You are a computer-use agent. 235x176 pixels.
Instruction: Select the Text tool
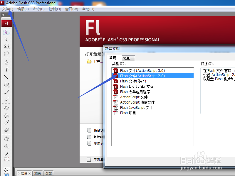click(x=6, y=70)
